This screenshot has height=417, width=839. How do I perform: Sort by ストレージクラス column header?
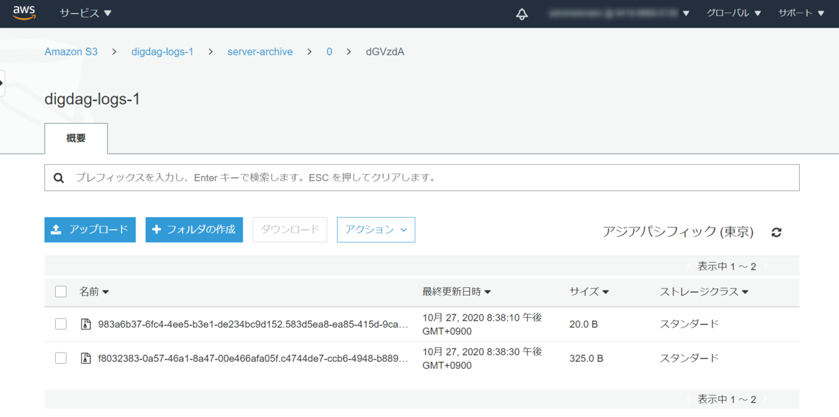(704, 291)
